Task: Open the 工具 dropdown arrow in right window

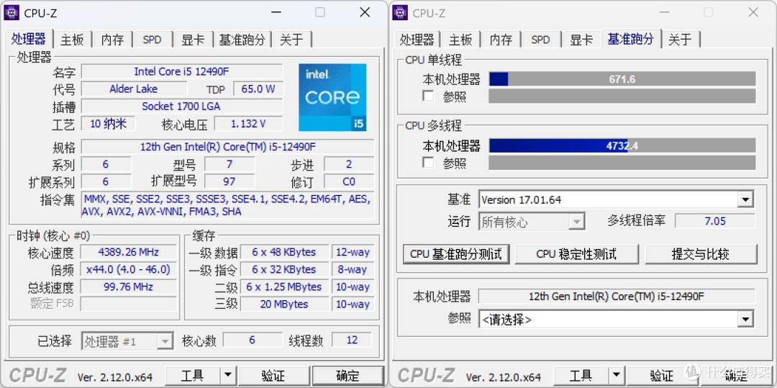Action: (616, 375)
